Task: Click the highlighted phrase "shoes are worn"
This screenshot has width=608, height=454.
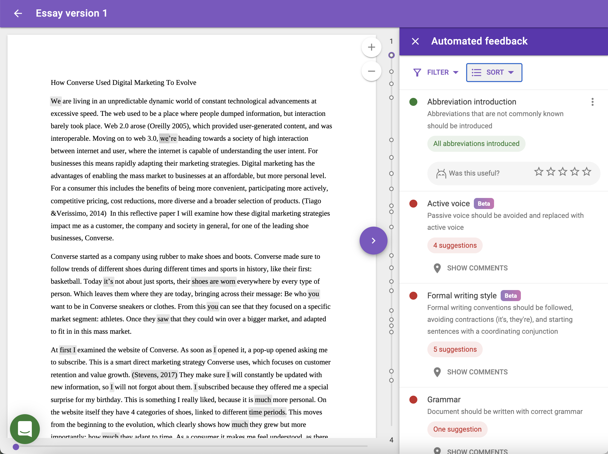Action: (214, 281)
